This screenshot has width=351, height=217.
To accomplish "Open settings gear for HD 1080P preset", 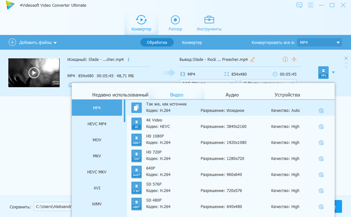I will [321, 143].
